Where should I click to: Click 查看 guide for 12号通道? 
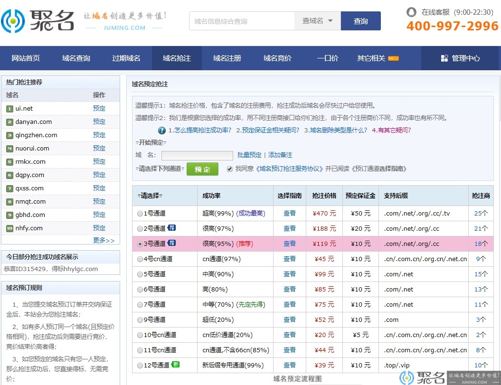(290, 365)
